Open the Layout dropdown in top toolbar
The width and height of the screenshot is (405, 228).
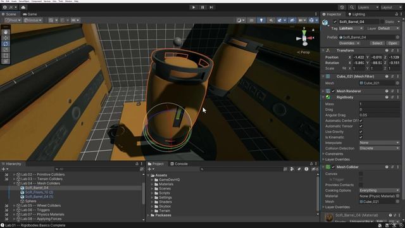tap(391, 7)
